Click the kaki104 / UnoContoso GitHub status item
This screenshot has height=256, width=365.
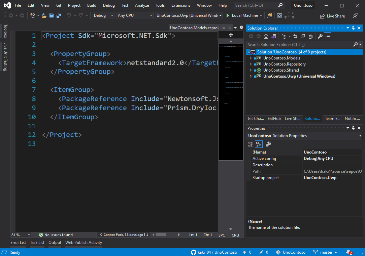click(x=214, y=252)
